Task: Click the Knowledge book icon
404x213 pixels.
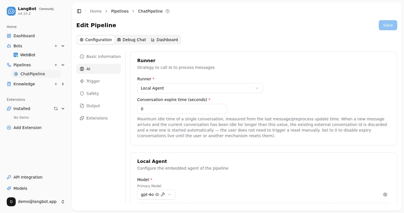Action: 9,84
